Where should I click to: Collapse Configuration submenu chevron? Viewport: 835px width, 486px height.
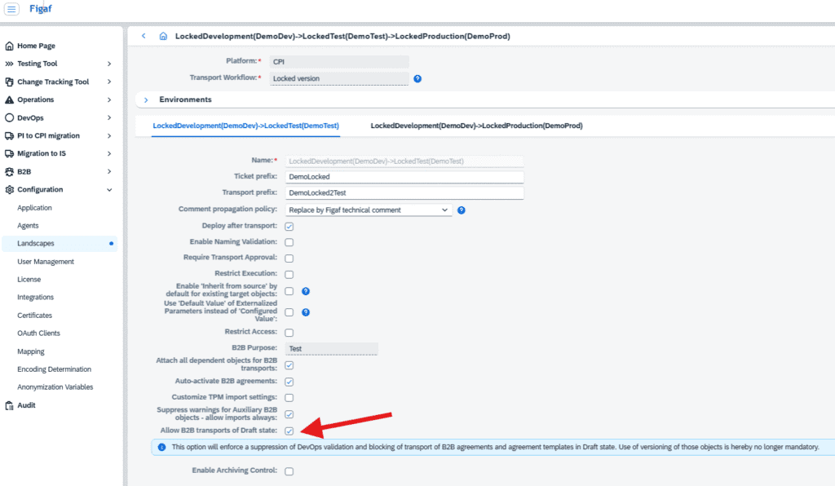(x=109, y=189)
